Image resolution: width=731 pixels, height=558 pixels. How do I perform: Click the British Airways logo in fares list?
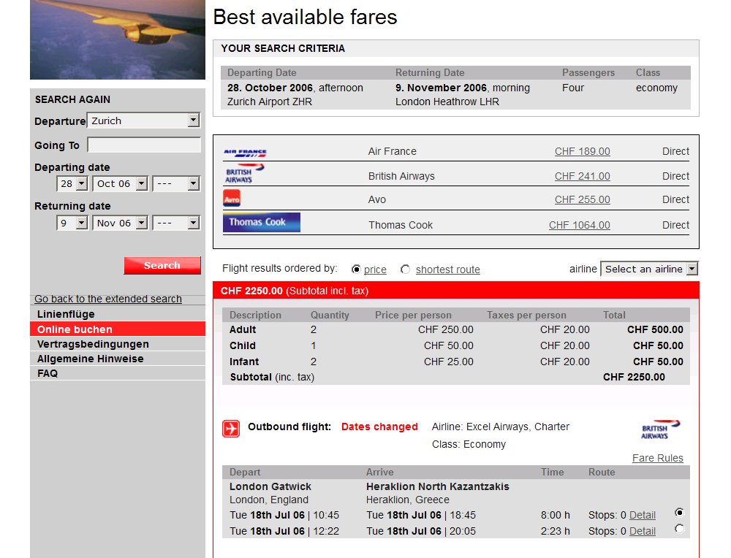coord(244,173)
